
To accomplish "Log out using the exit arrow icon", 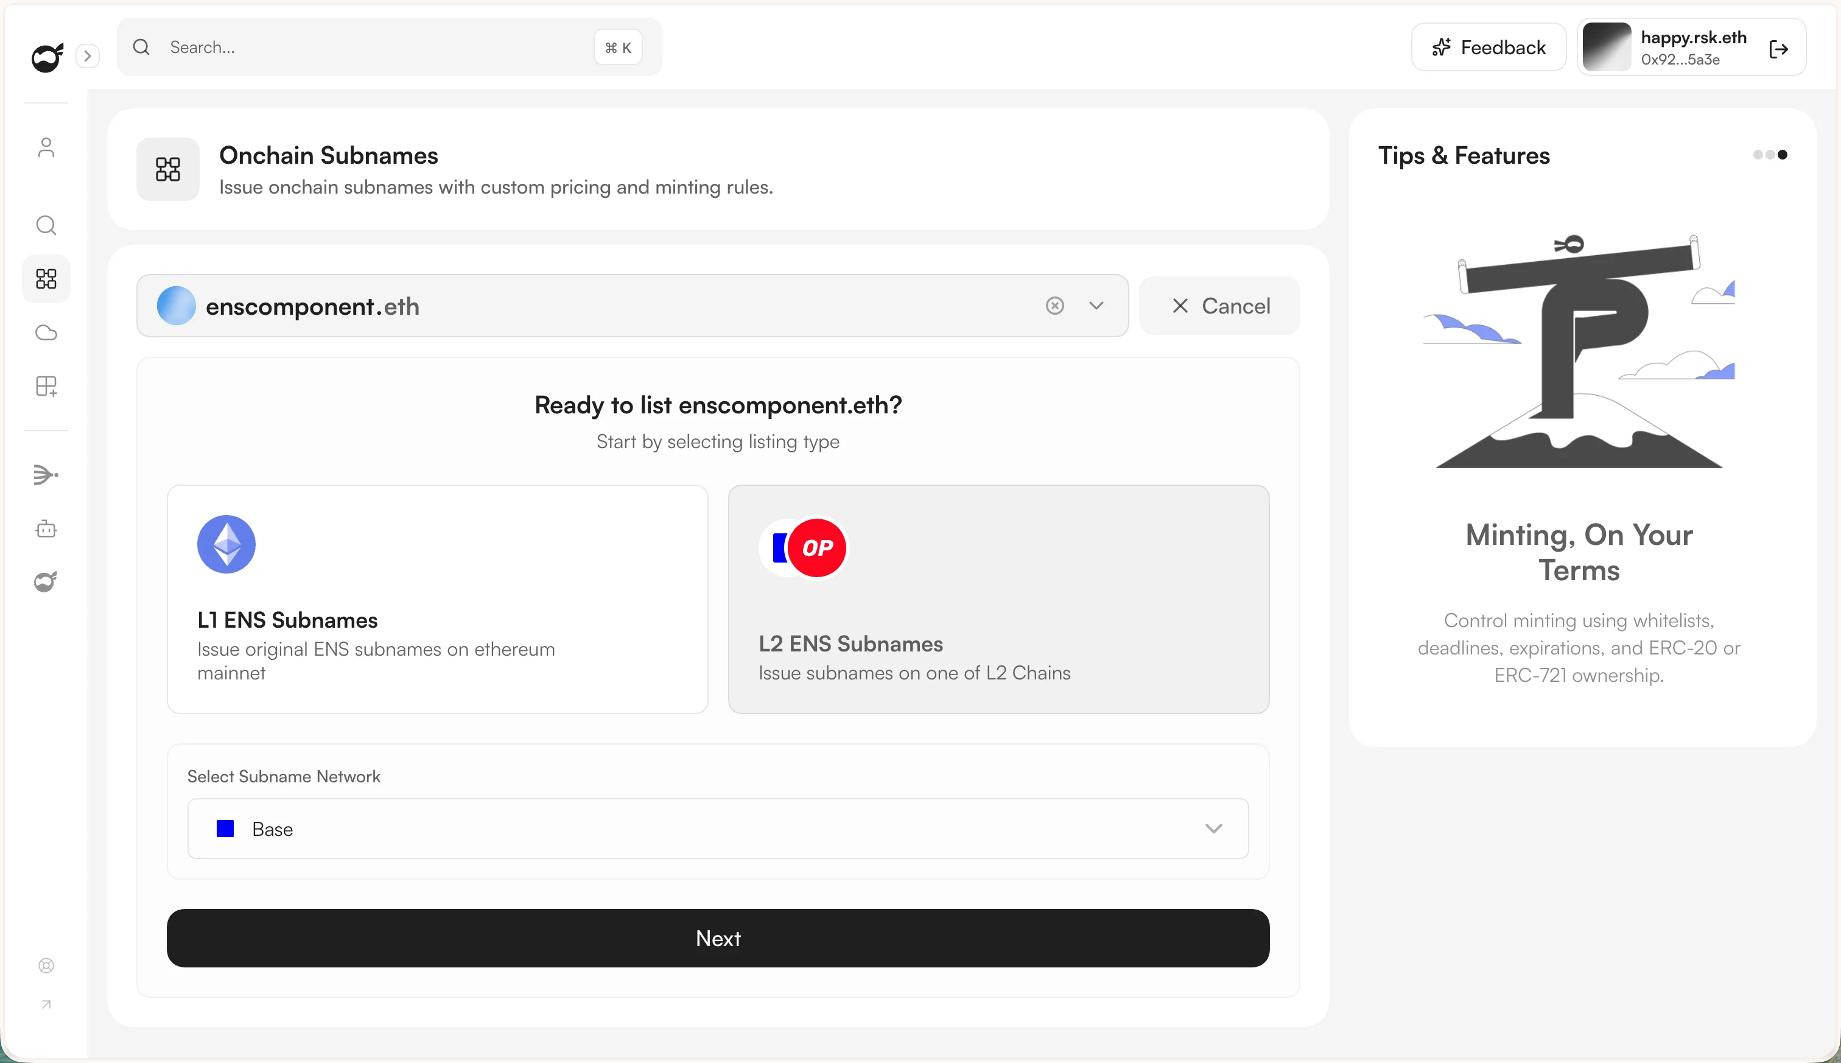I will coord(1778,49).
